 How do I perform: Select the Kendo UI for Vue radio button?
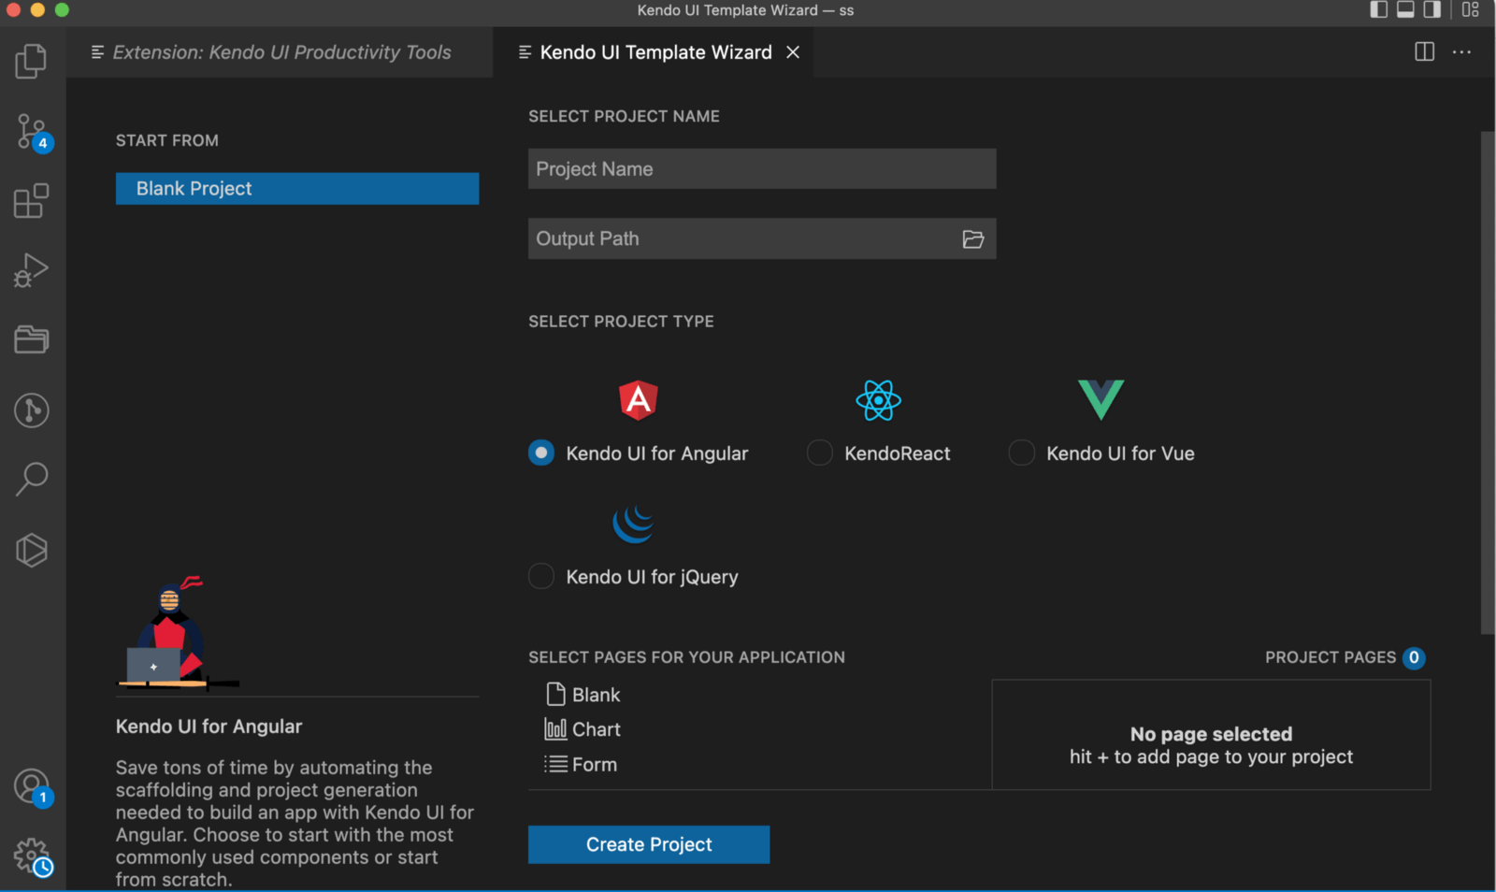click(1022, 453)
